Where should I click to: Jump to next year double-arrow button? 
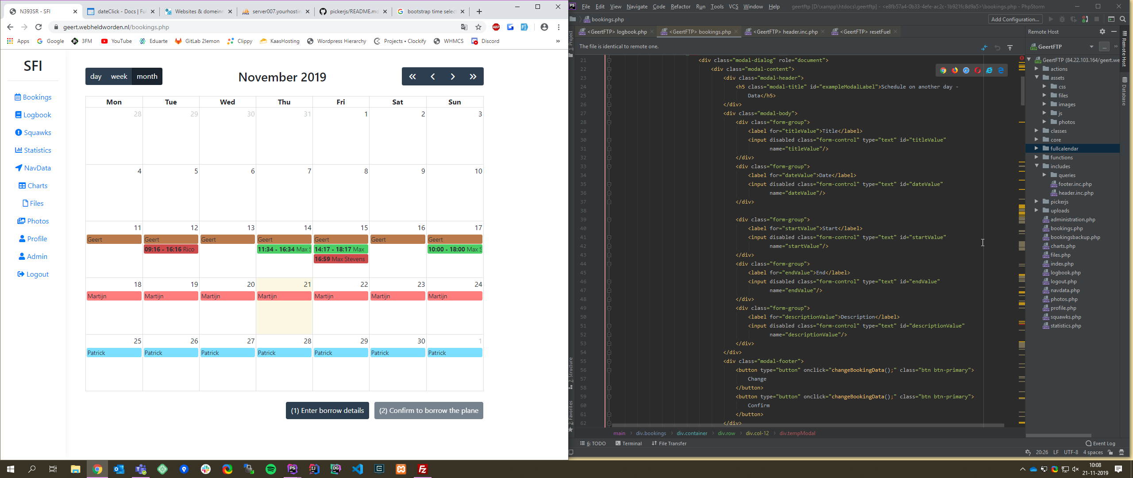473,77
